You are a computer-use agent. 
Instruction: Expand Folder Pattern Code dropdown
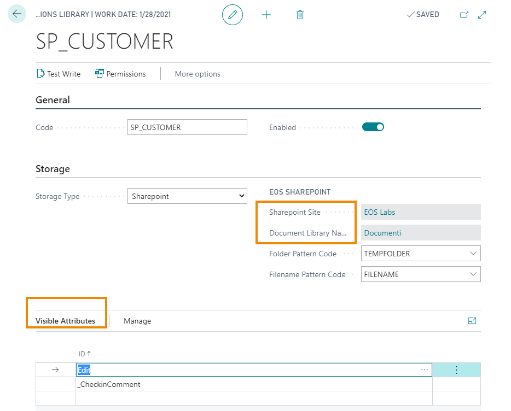click(473, 254)
